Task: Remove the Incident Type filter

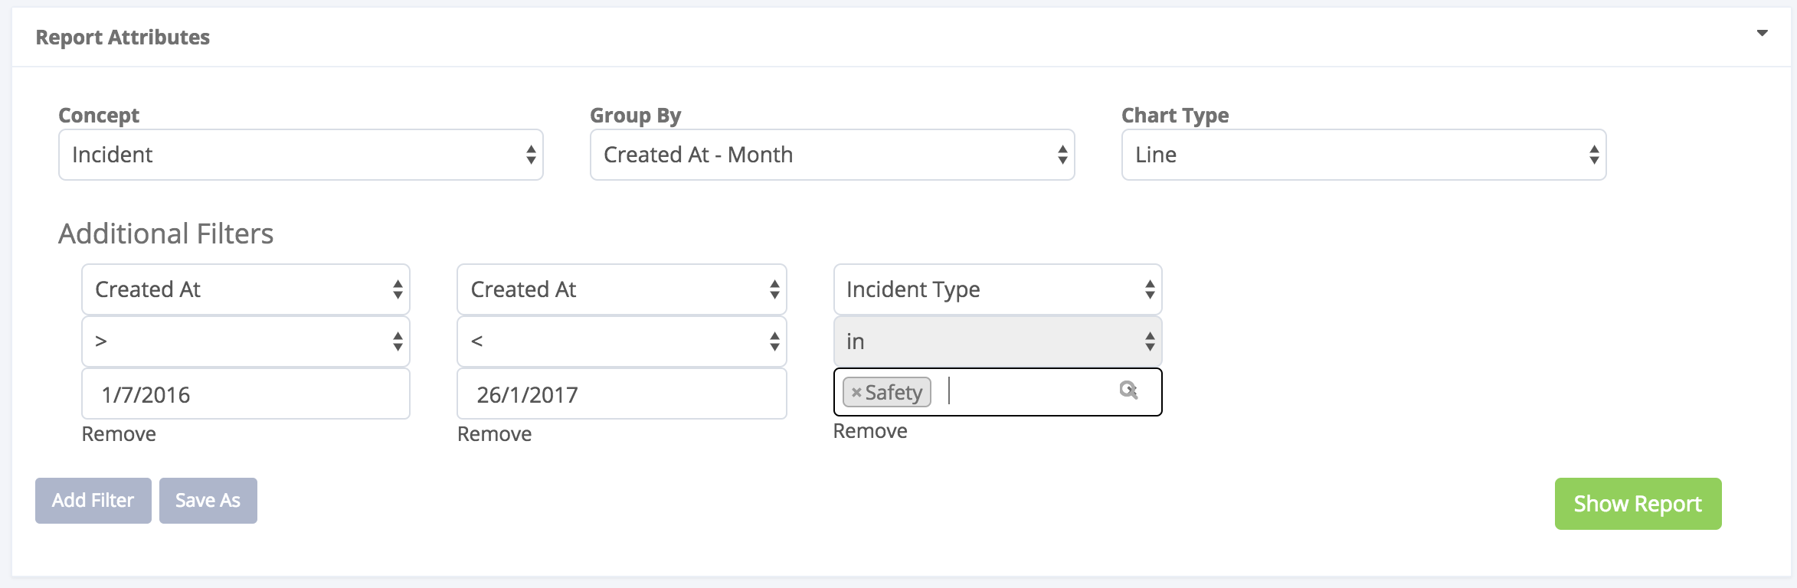Action: (x=870, y=431)
